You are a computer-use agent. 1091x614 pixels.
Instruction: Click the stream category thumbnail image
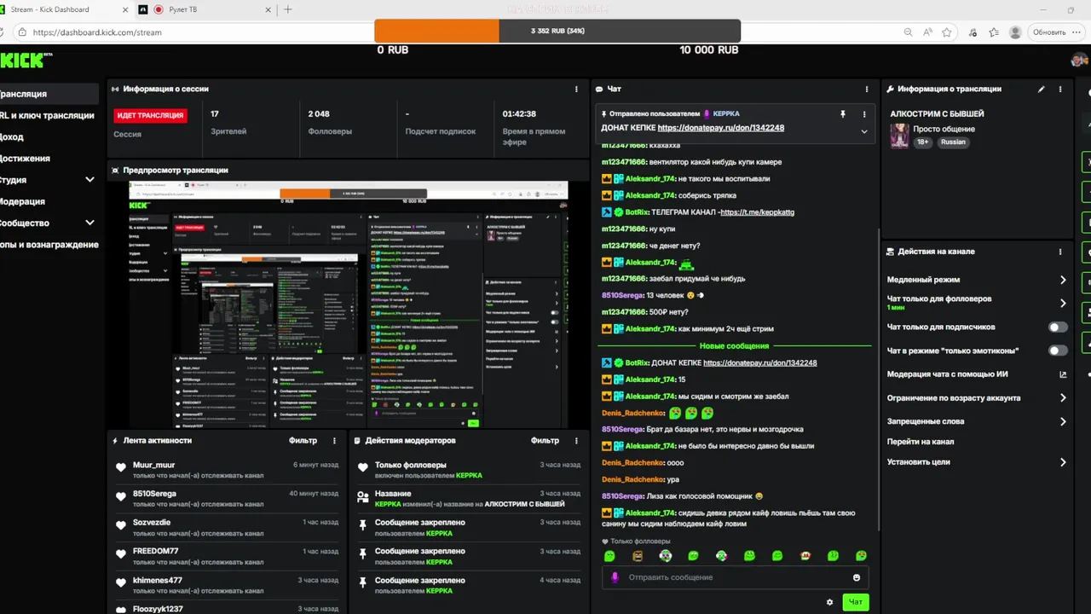899,136
